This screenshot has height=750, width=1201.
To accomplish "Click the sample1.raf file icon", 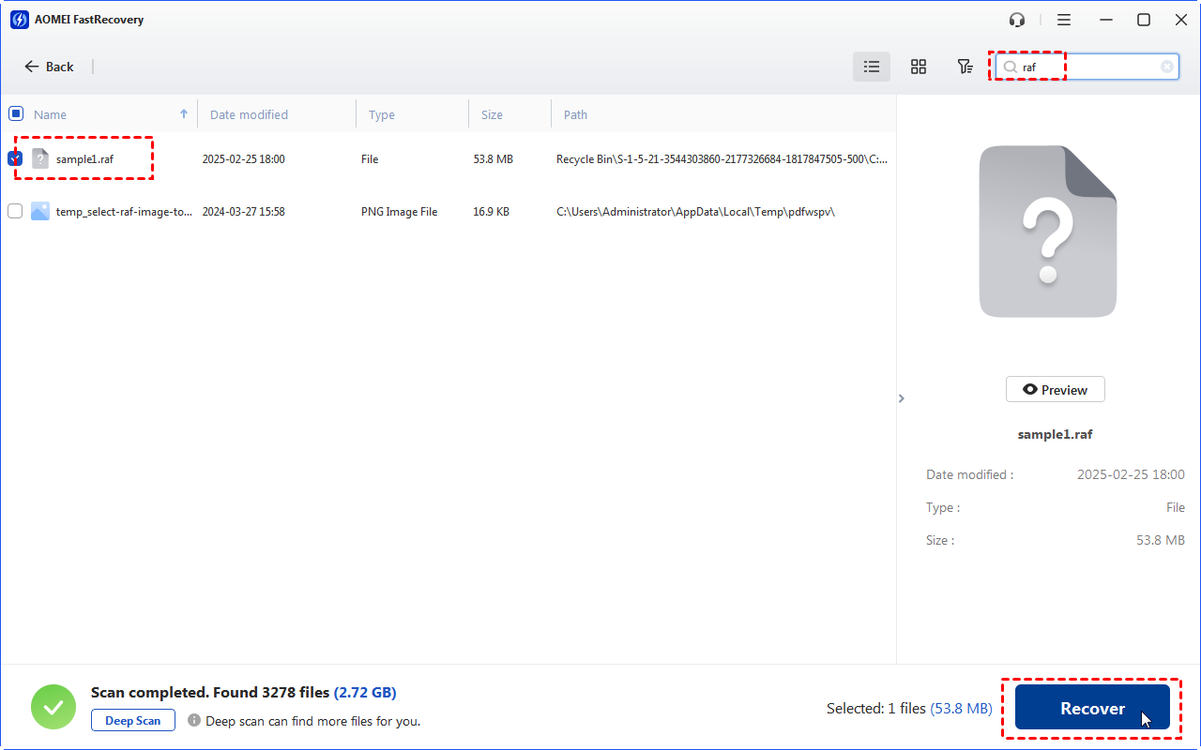I will (40, 158).
